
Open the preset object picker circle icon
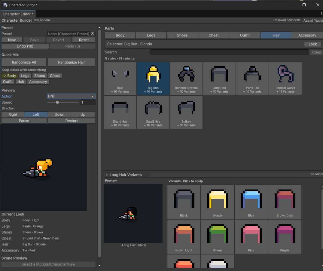pos(93,34)
